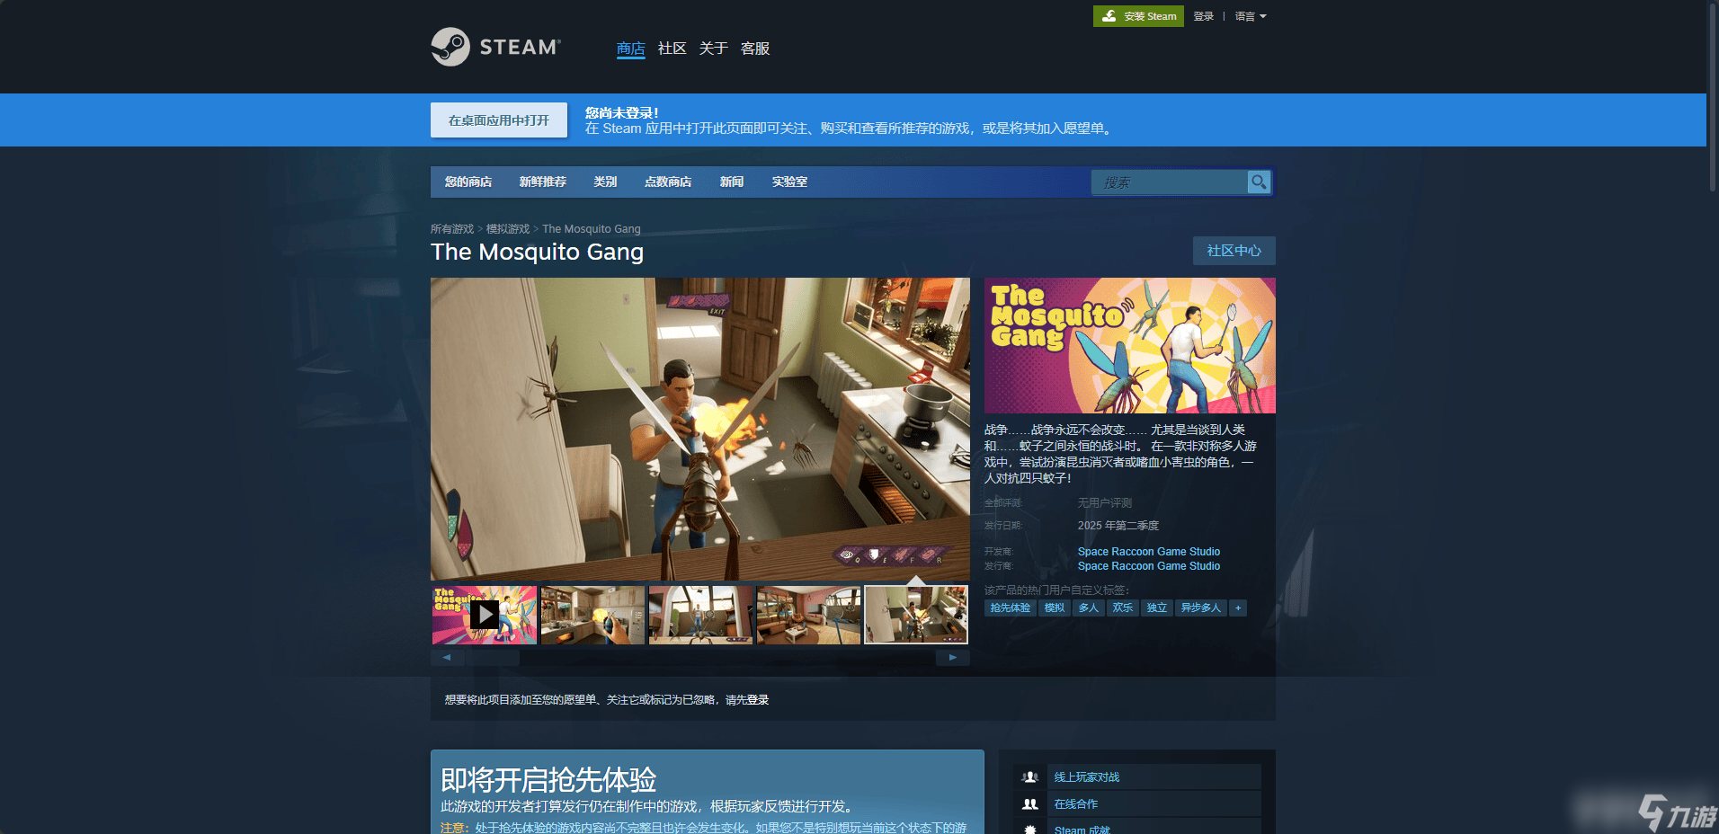Image resolution: width=1719 pixels, height=834 pixels.
Task: Click the Steam 成就 link
Action: click(1082, 830)
